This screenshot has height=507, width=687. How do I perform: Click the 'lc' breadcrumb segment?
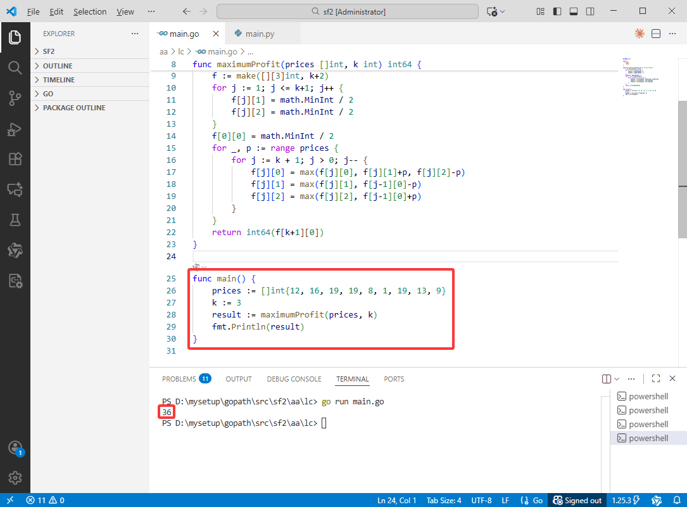coord(181,52)
